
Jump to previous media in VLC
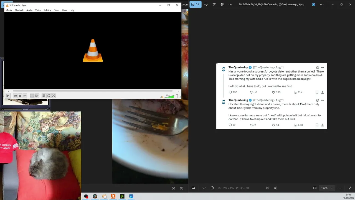point(15,96)
